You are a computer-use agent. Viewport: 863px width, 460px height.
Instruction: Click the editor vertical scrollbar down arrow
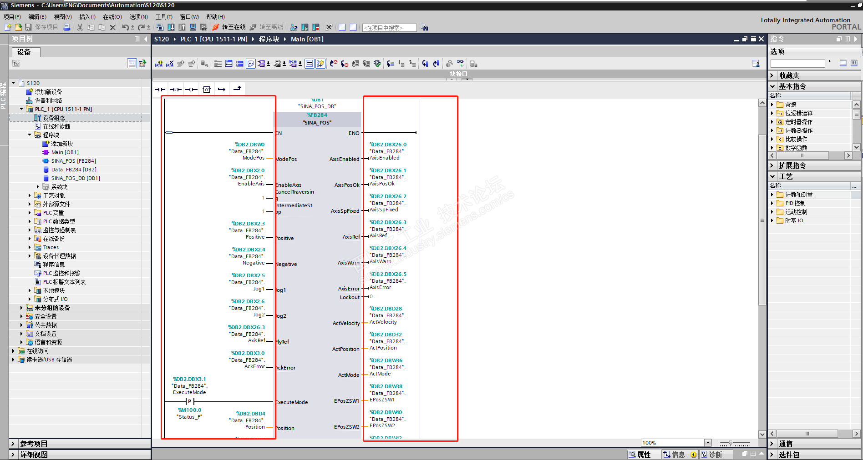(x=762, y=434)
